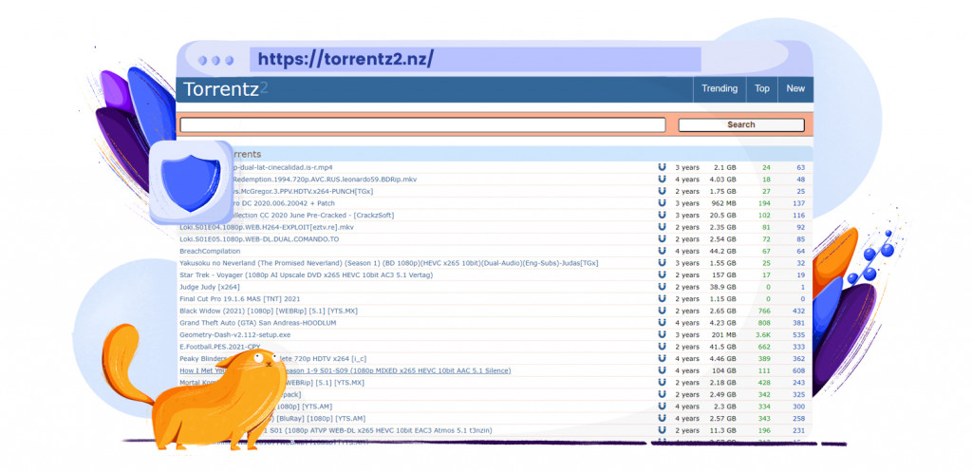
Task: Click the Search button
Action: [x=740, y=124]
